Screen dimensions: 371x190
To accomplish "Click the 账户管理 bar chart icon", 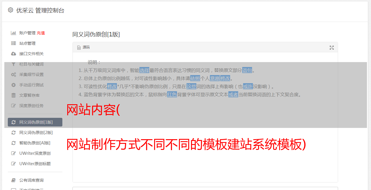I will (13, 33).
